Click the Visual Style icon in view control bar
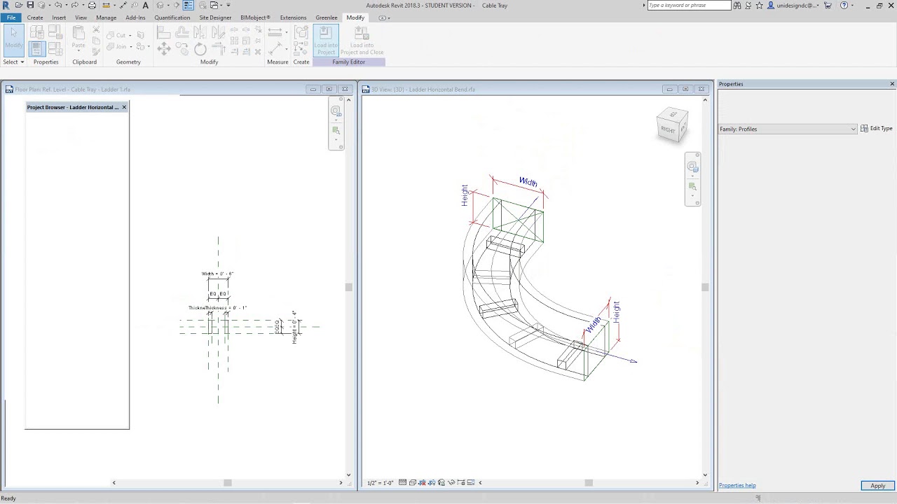This screenshot has width=897, height=504. [x=413, y=482]
